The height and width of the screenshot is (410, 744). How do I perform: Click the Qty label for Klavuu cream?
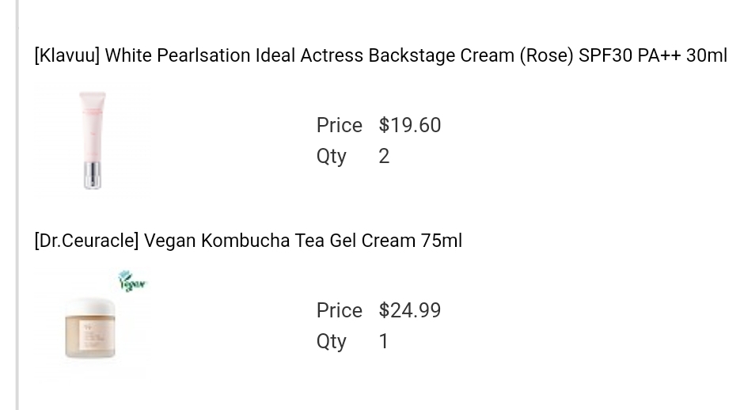coord(331,157)
